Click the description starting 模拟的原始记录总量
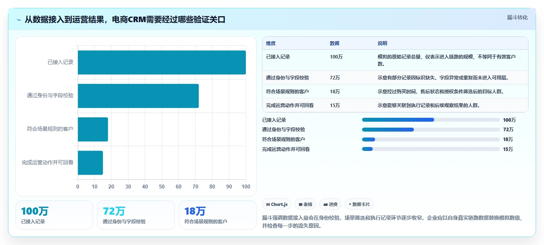 (x=446, y=60)
